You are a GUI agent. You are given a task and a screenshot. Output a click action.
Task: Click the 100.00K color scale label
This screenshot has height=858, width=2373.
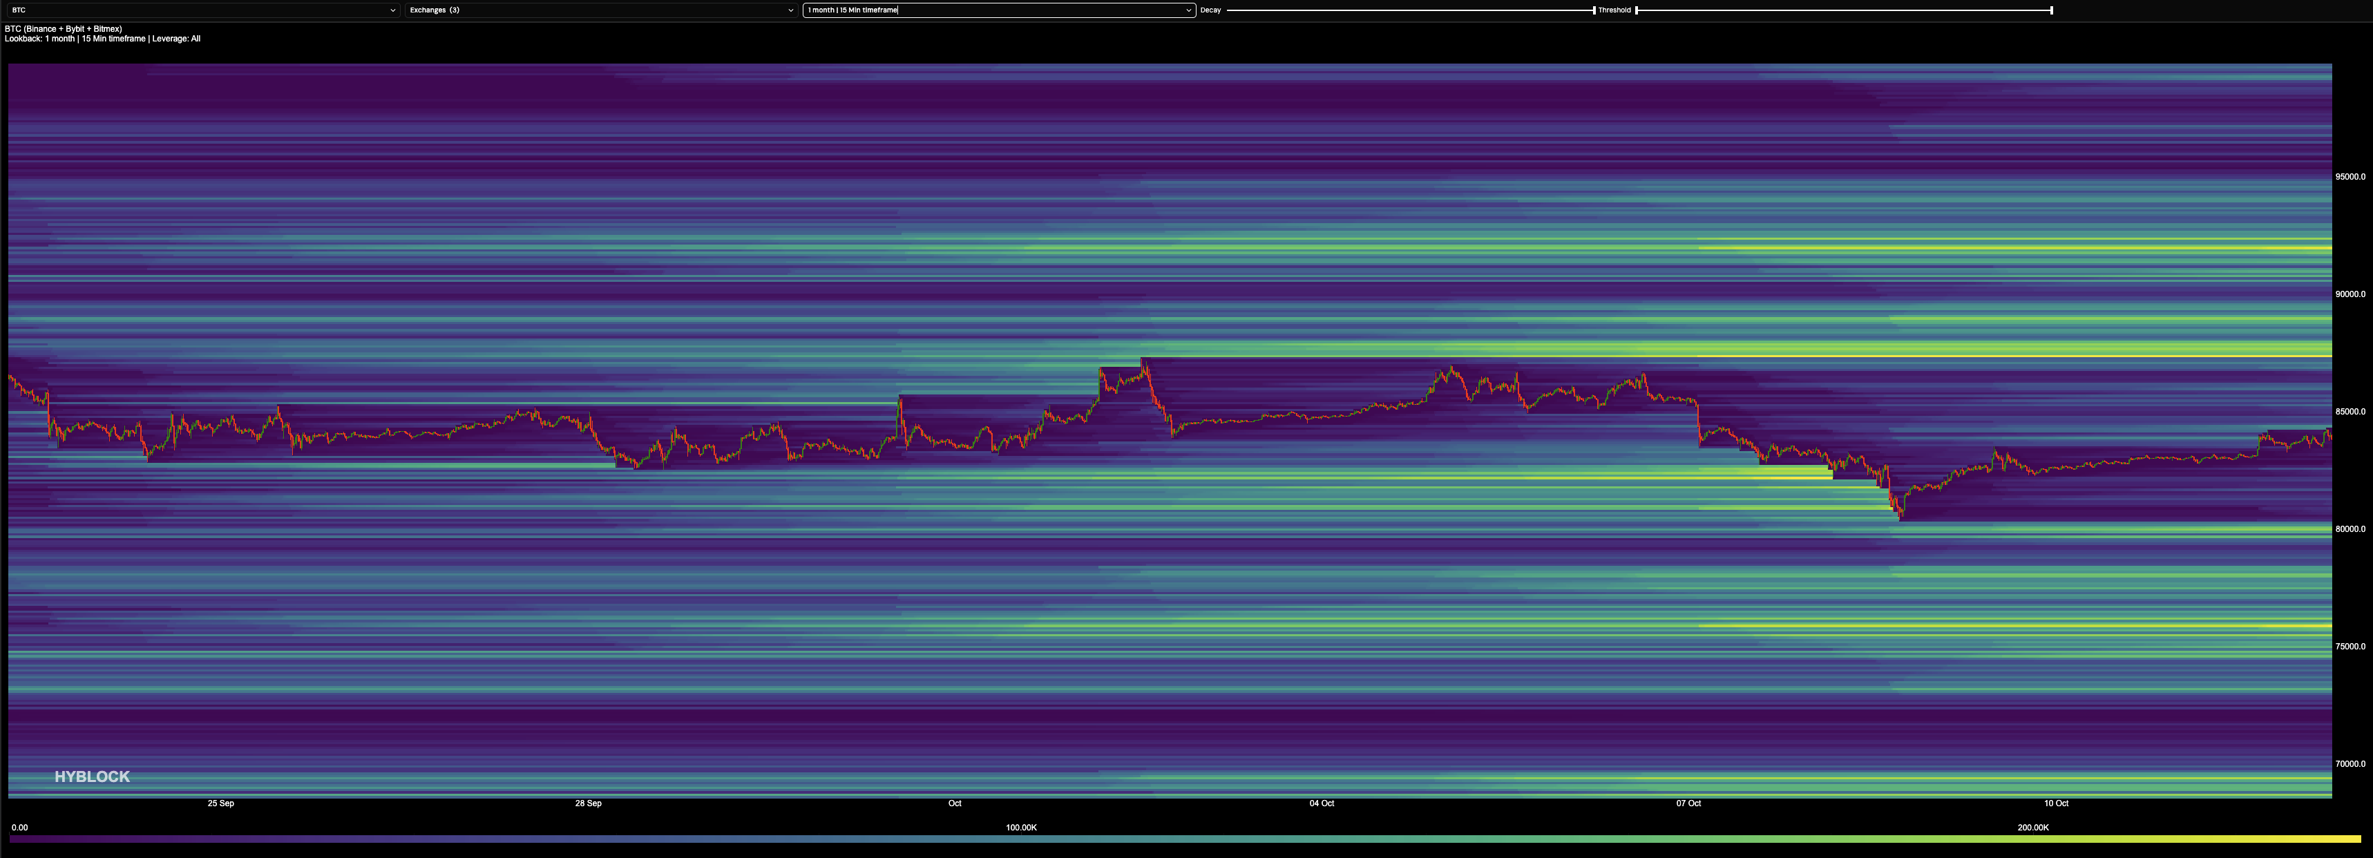(x=1022, y=828)
